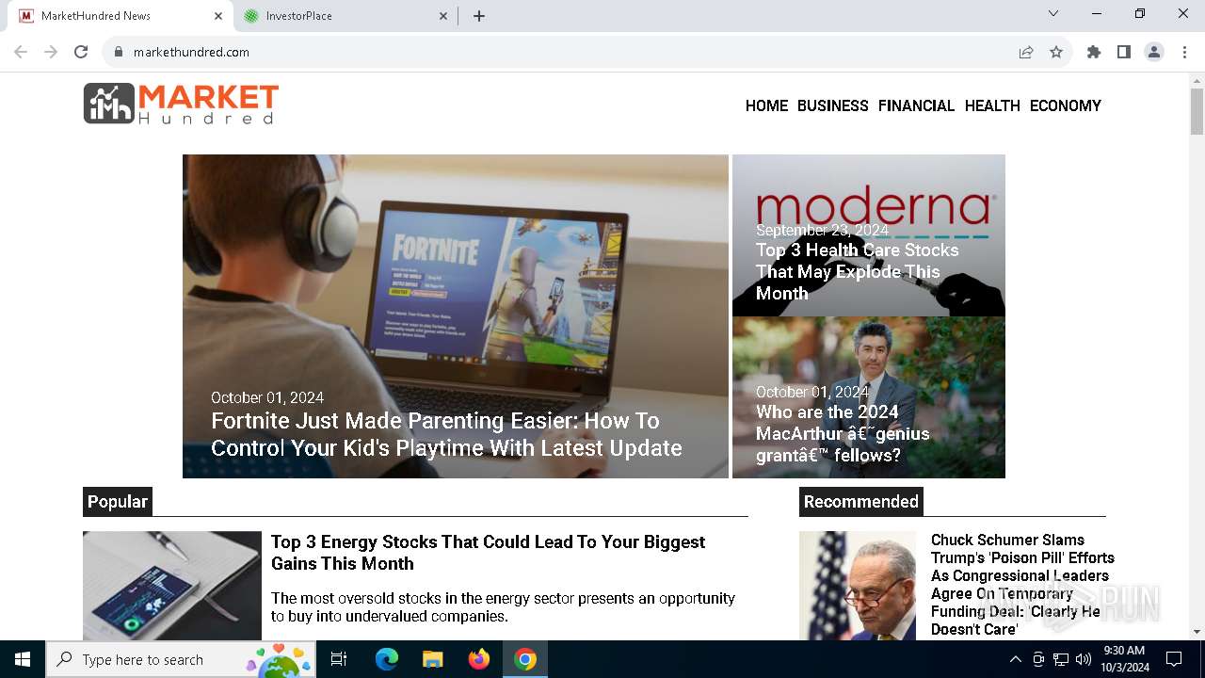
Task: Bookmark this page with the star icon
Action: pos(1056,52)
